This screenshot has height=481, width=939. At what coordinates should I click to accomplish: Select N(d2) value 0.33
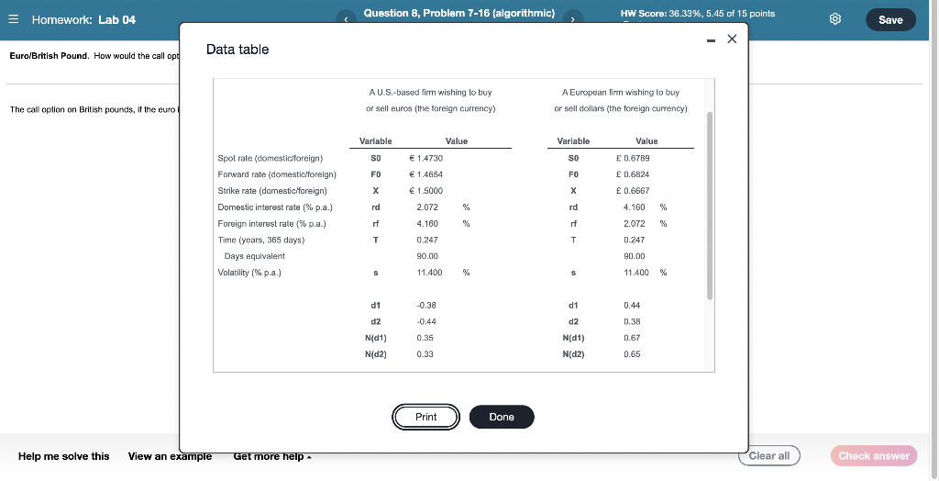[425, 354]
